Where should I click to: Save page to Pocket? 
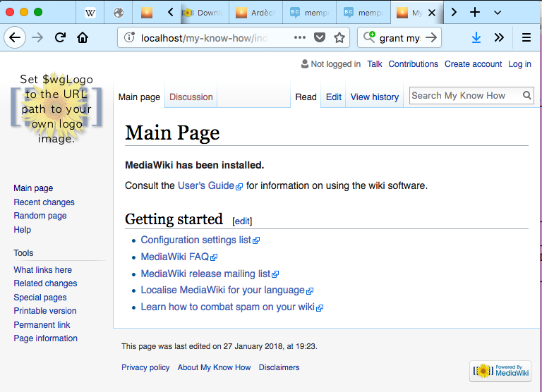pyautogui.click(x=320, y=37)
